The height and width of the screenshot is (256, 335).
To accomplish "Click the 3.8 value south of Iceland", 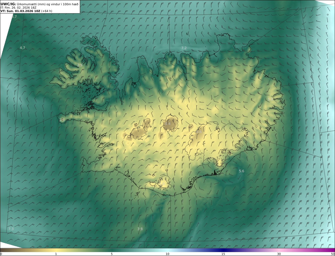I will pos(140,229).
